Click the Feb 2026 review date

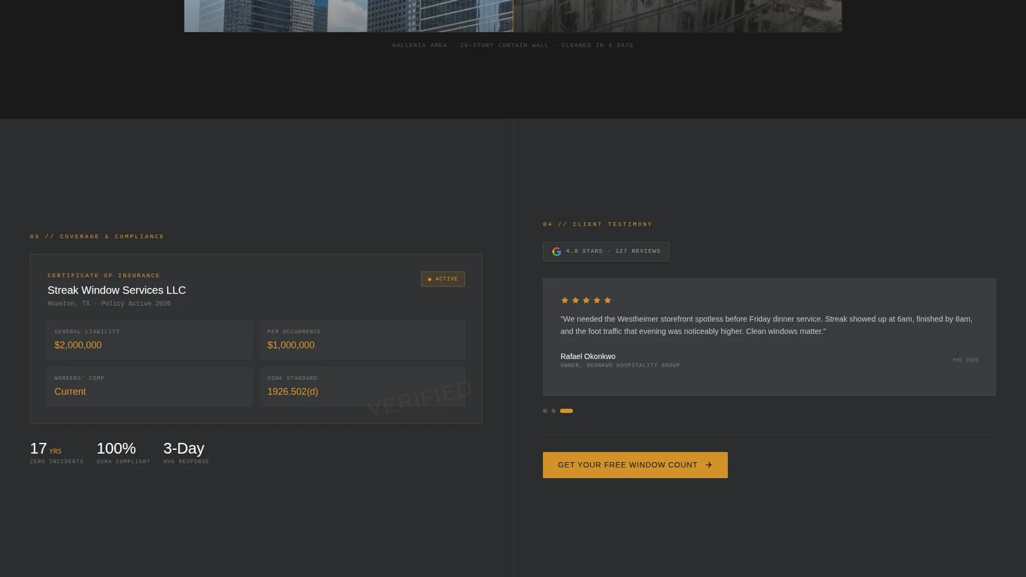tap(966, 360)
